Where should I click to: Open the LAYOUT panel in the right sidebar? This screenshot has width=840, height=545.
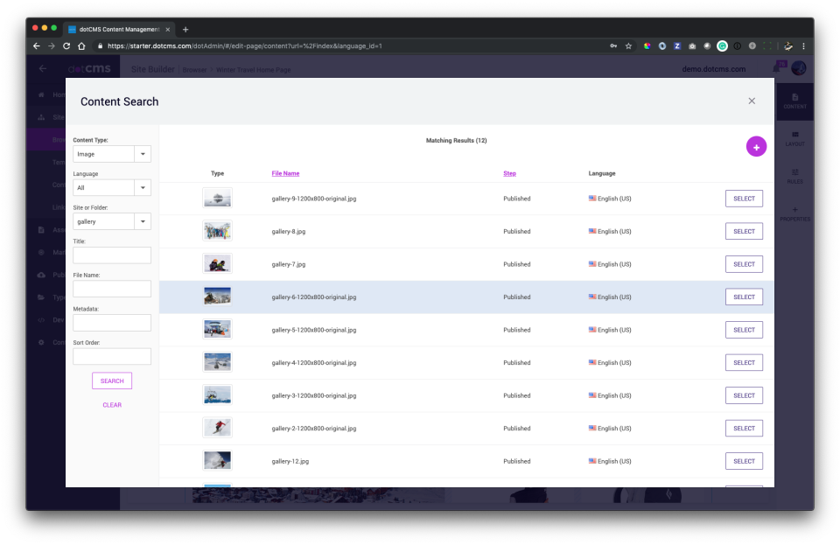794,138
